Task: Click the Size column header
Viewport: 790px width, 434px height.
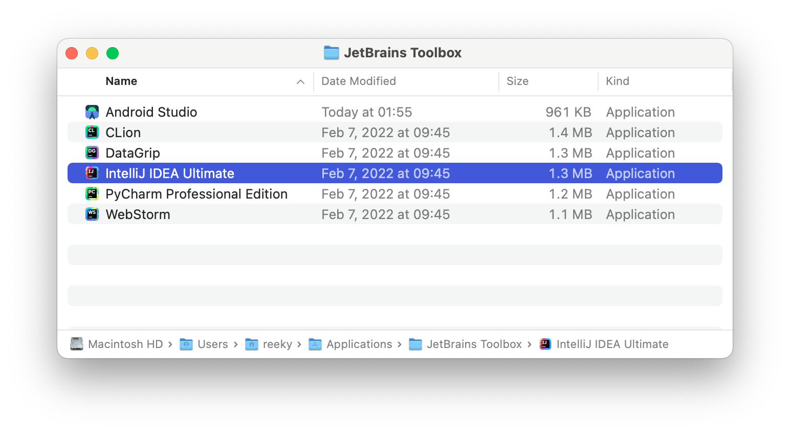Action: coord(517,81)
